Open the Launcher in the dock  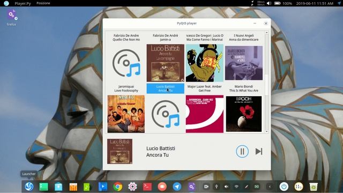pyautogui.click(x=29, y=187)
